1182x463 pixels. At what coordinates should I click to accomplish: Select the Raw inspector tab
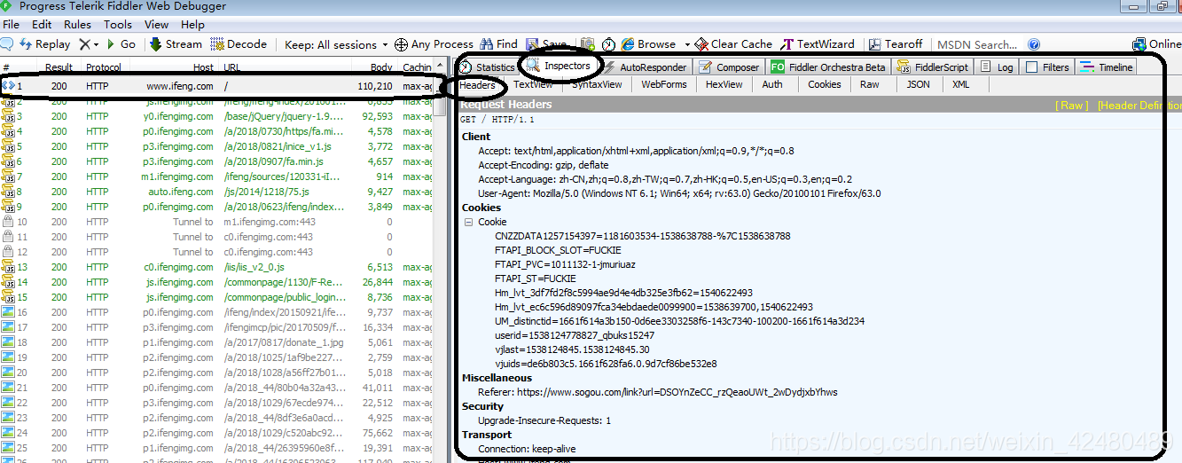tap(869, 85)
